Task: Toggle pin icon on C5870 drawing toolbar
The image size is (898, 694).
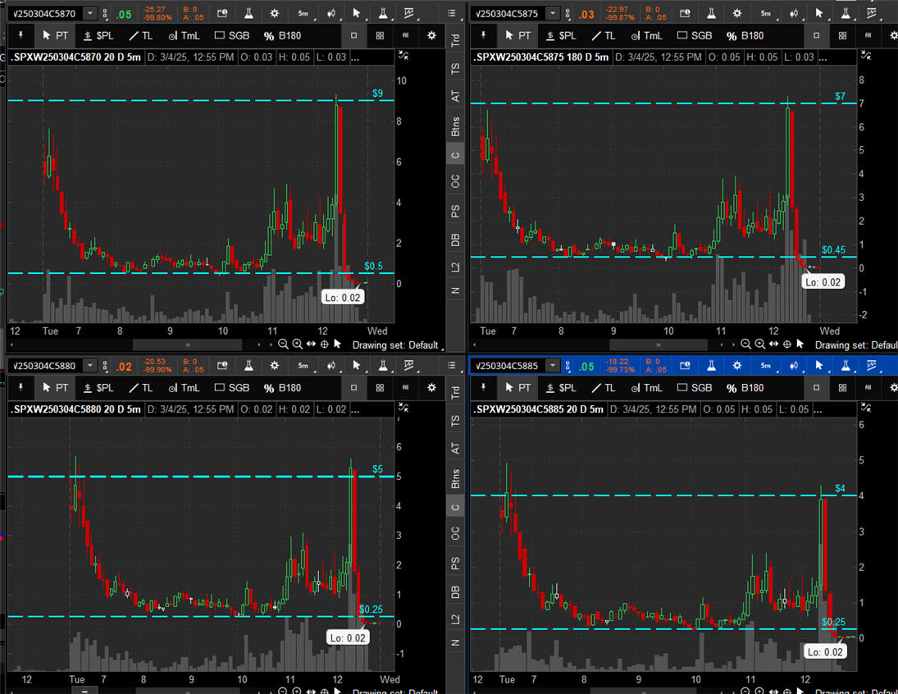Action: pos(21,36)
